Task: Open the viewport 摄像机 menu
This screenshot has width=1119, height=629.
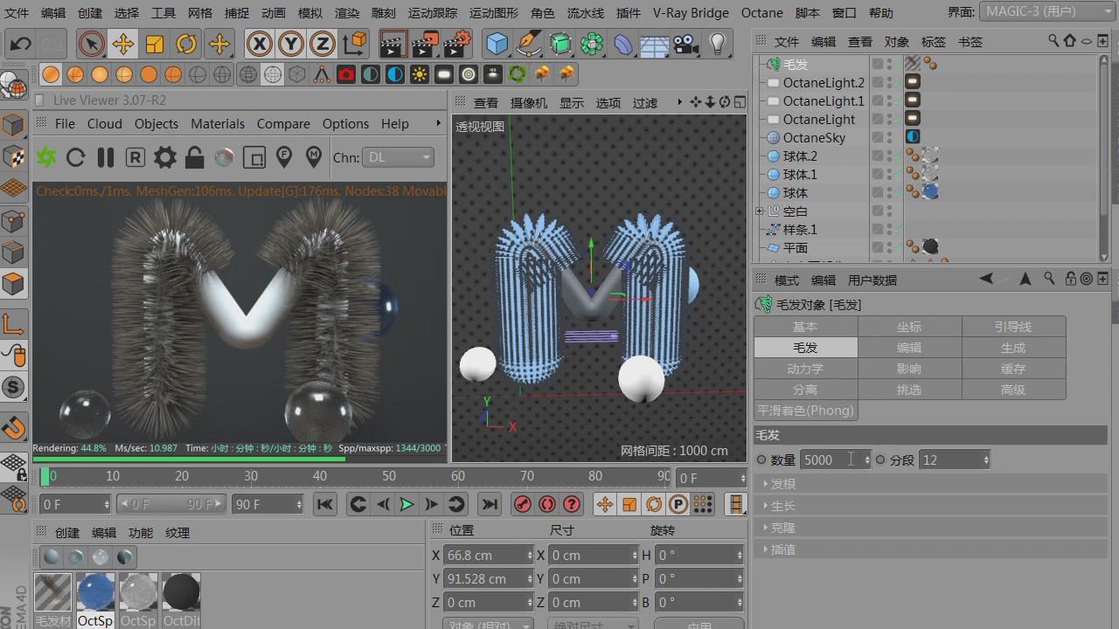Action: pos(528,103)
